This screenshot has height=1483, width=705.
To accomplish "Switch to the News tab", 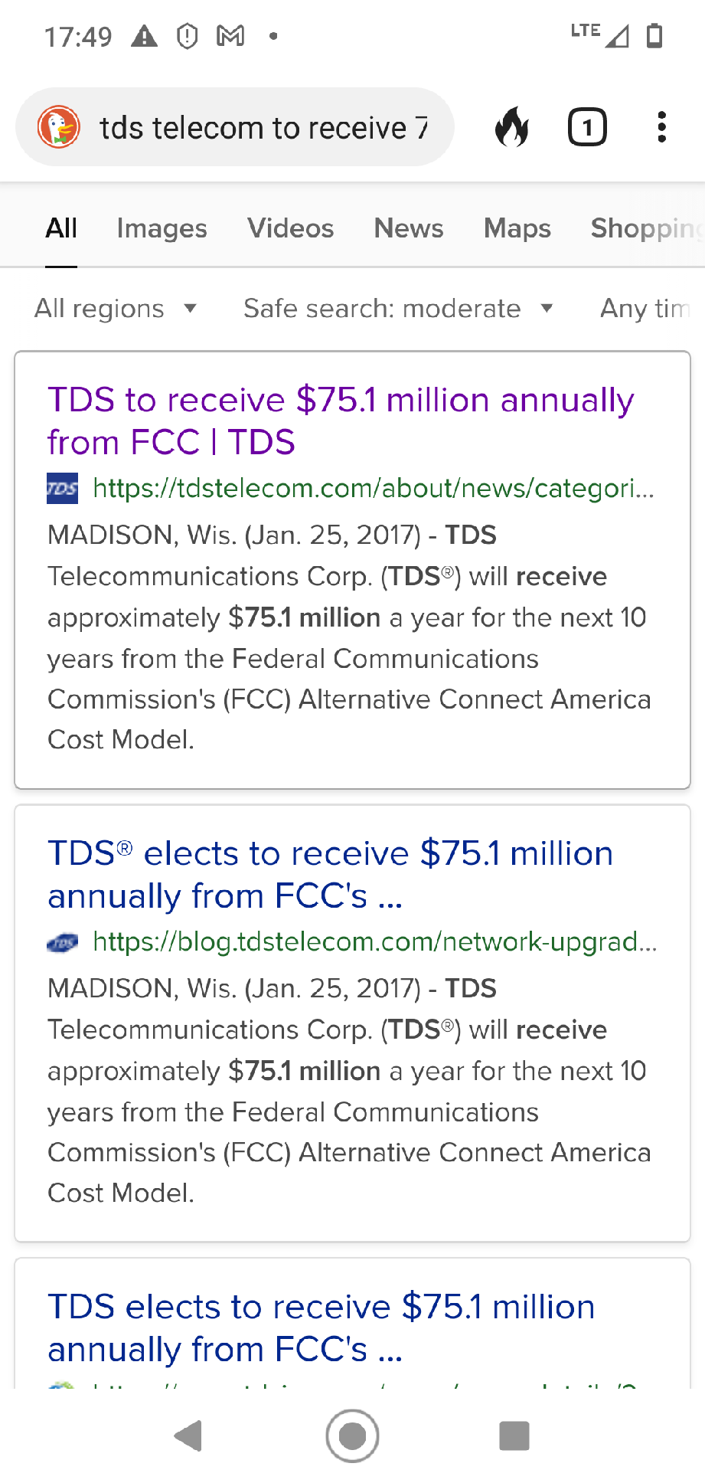I will point(409,228).
